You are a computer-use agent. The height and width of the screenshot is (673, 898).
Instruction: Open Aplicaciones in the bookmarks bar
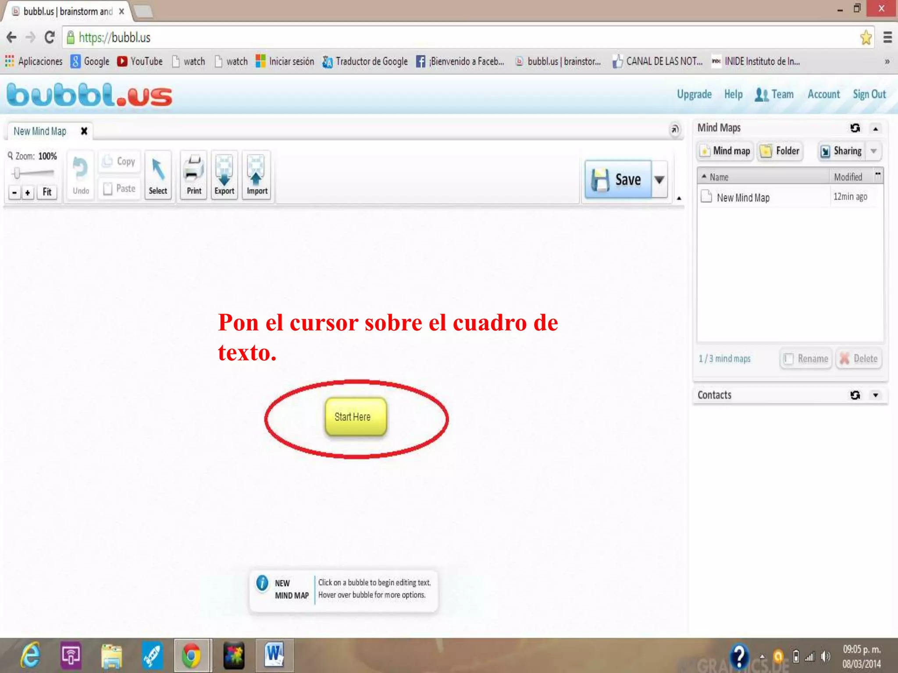[34, 61]
